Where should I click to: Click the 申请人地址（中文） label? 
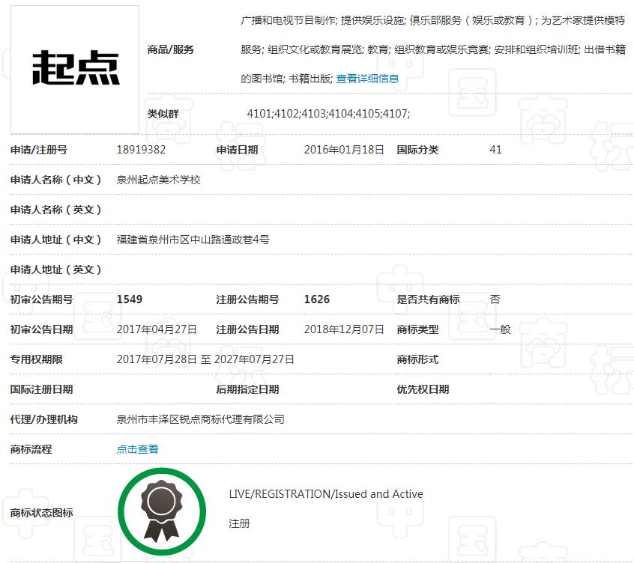56,240
